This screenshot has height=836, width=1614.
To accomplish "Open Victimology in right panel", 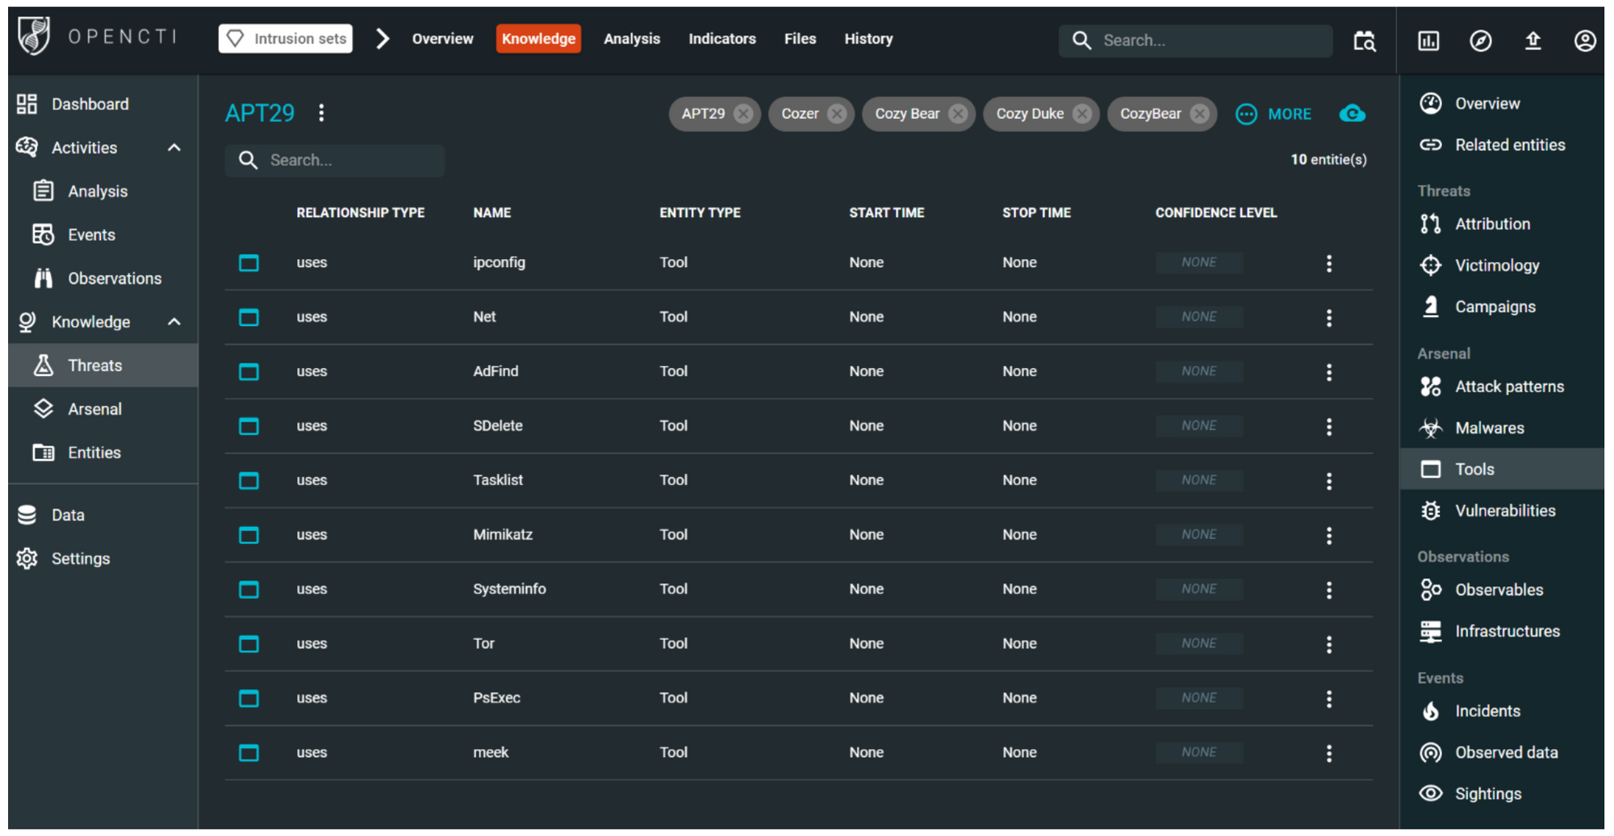I will click(x=1502, y=265).
